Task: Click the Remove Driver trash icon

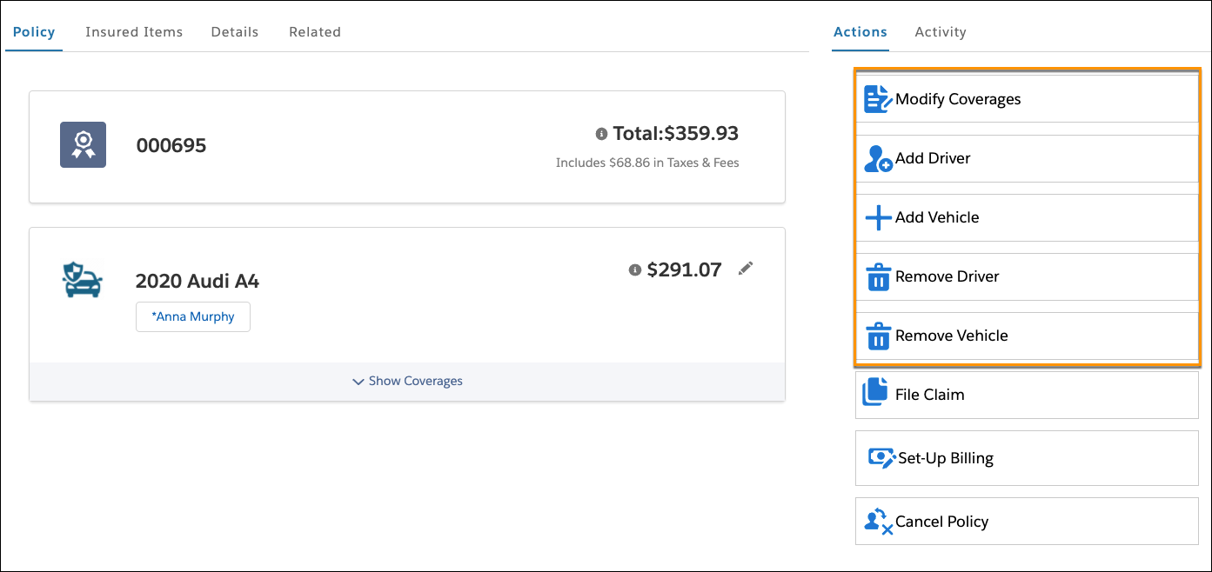Action: click(x=877, y=276)
